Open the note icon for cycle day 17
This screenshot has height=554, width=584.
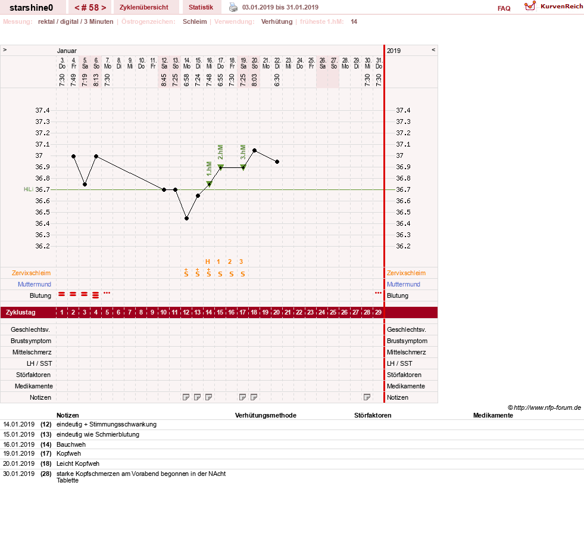pos(242,397)
